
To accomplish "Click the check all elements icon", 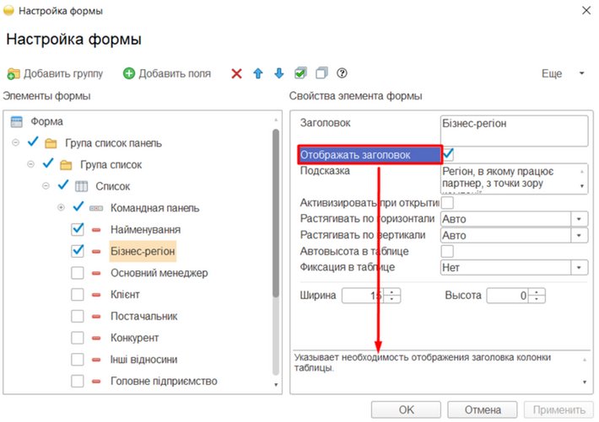I will click(x=300, y=73).
